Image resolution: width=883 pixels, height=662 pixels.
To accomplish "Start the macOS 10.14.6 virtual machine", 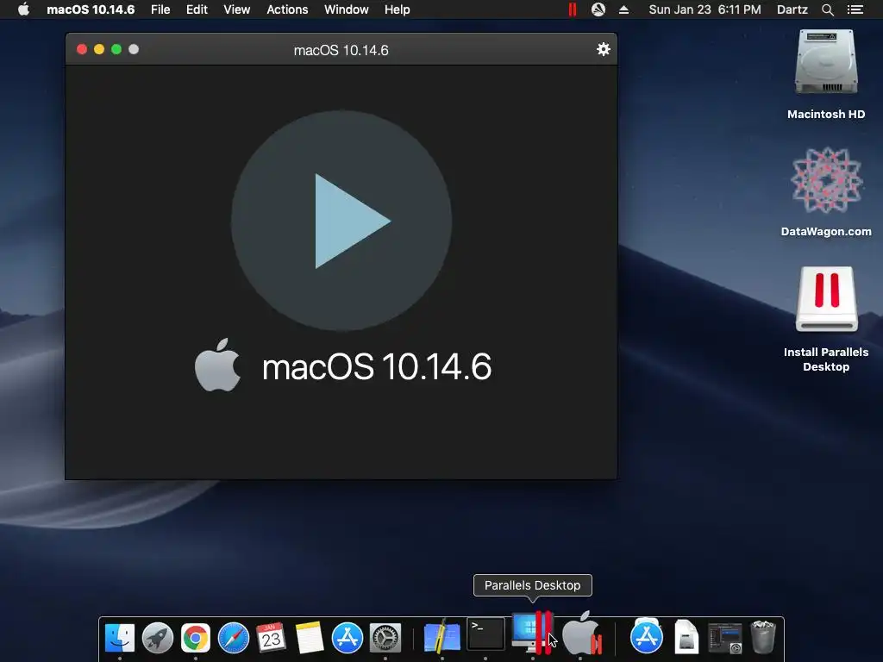I will 341,221.
